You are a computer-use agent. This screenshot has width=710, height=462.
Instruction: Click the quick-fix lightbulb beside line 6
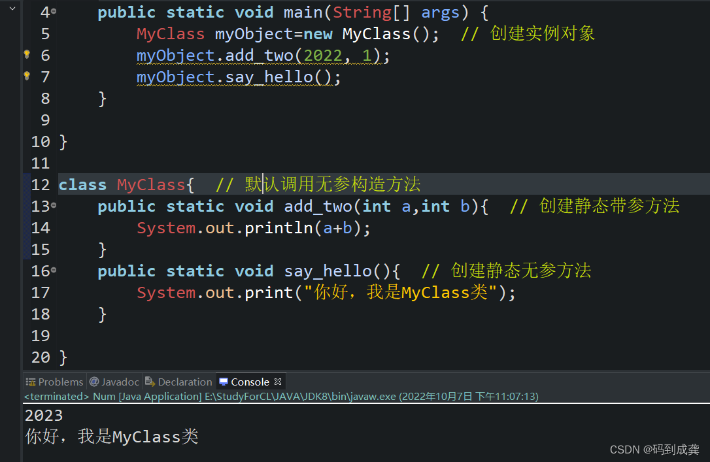point(26,55)
